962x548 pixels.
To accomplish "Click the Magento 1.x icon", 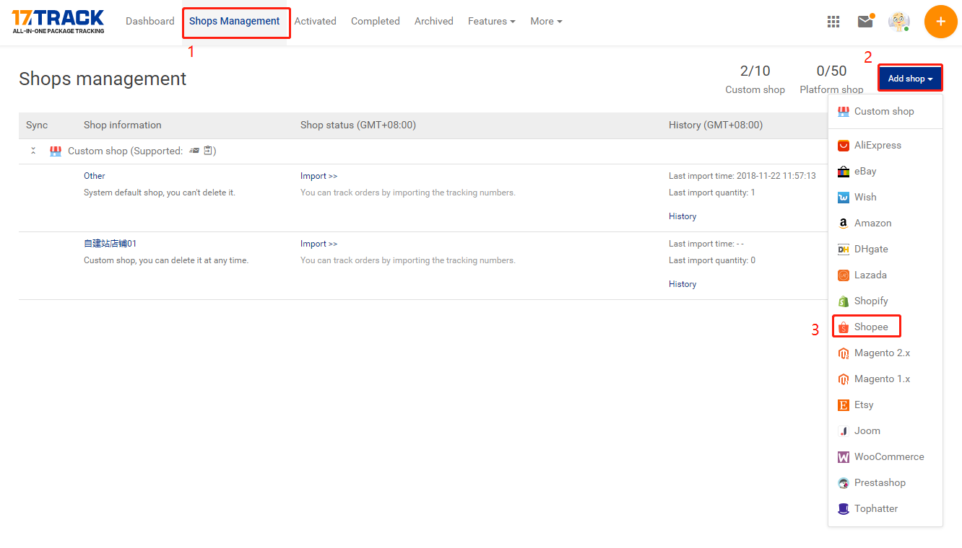I will click(843, 379).
